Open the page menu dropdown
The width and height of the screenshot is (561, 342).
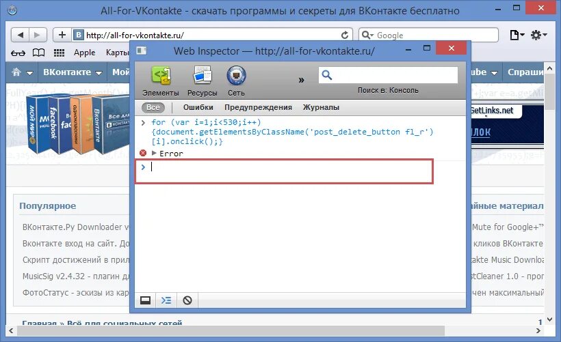point(517,35)
